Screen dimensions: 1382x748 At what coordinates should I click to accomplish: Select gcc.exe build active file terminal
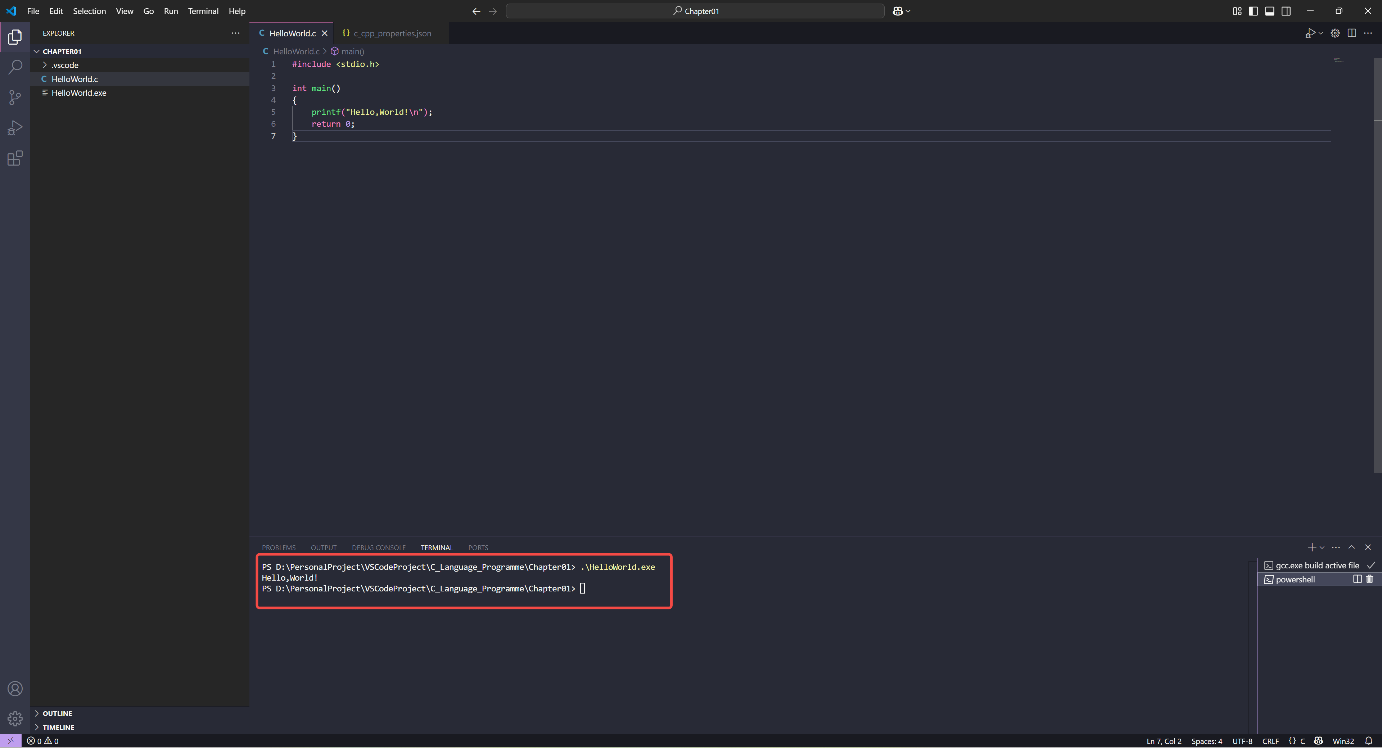pos(1316,565)
